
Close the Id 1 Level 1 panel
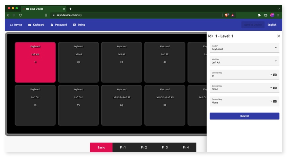278,36
